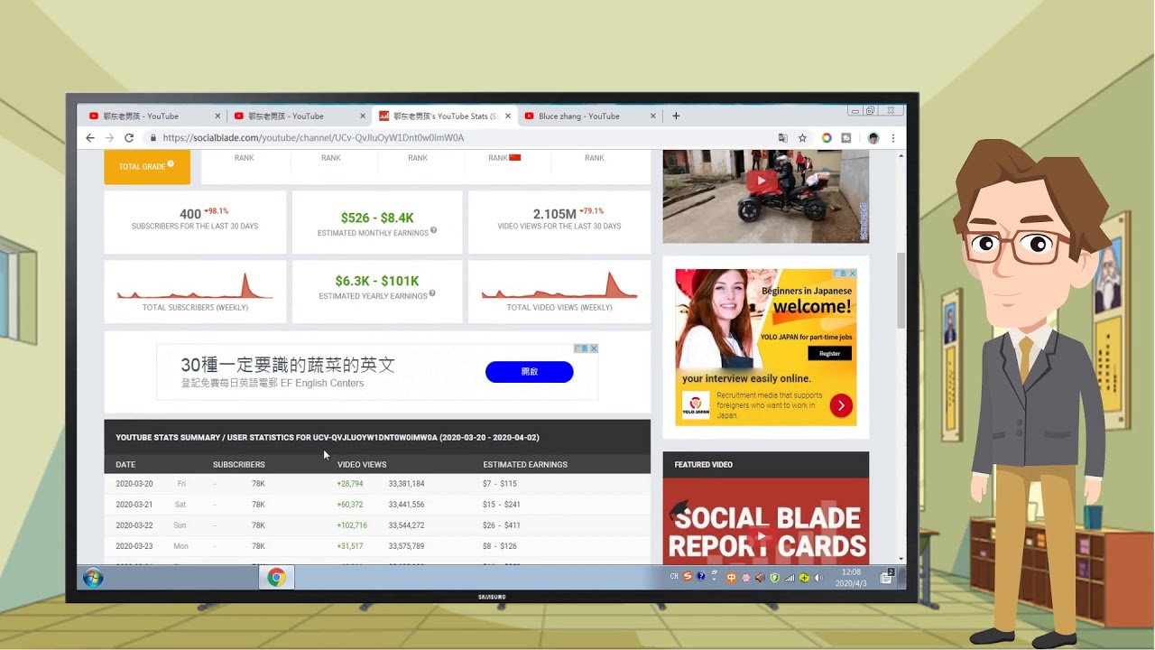Viewport: 1155px width, 650px height.
Task: Click the network signal bars tray icon
Action: pos(790,577)
